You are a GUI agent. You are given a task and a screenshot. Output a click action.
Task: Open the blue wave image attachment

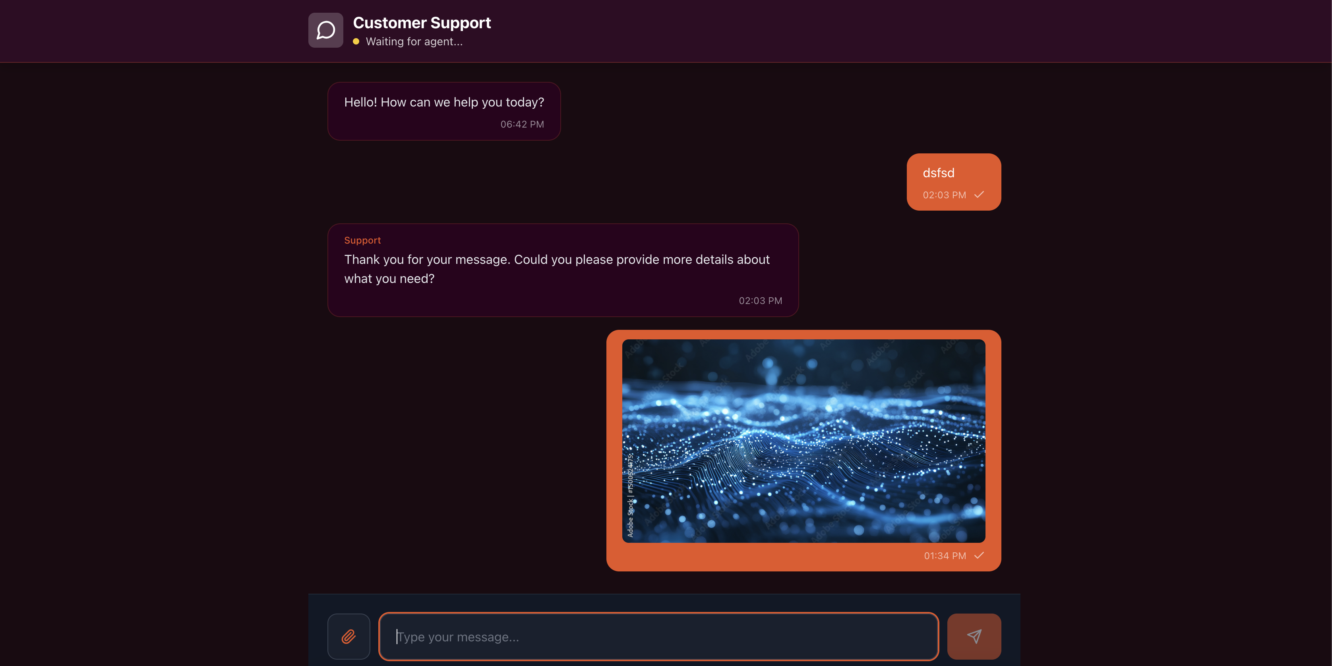(803, 441)
